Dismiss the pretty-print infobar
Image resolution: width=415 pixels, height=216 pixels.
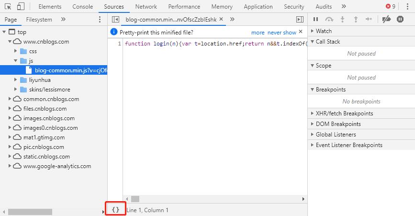[x=301, y=32]
